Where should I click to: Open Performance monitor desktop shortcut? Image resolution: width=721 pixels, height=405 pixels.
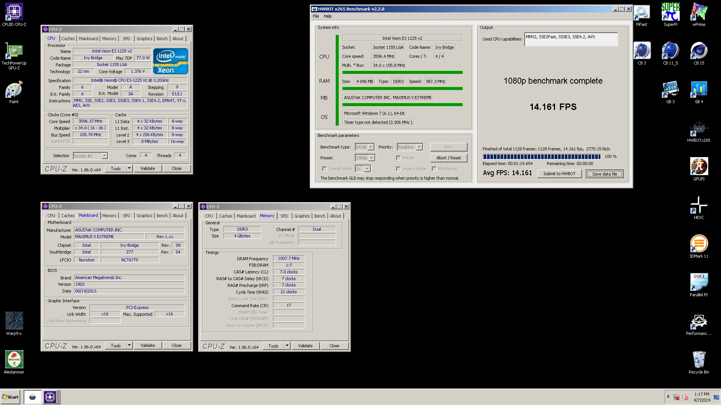click(699, 324)
